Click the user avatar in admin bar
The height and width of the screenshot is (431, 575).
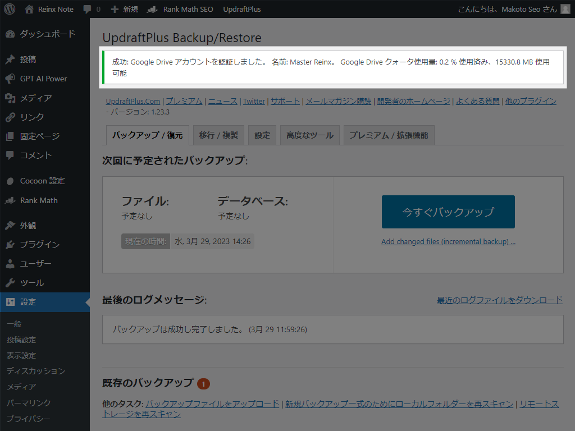click(566, 9)
